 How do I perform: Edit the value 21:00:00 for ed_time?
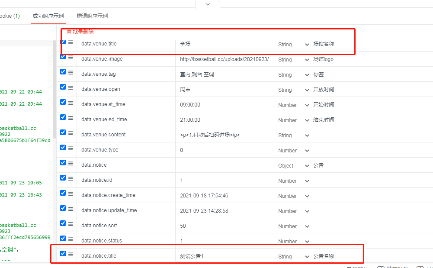pyautogui.click(x=225, y=120)
